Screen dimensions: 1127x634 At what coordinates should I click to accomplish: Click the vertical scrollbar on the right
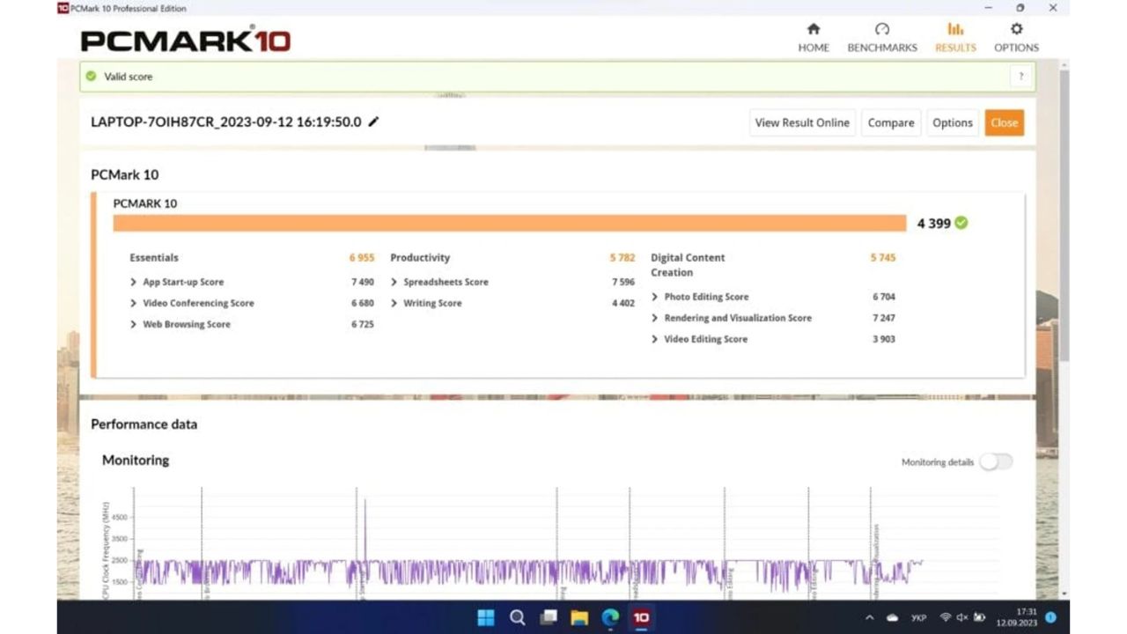(x=1064, y=220)
